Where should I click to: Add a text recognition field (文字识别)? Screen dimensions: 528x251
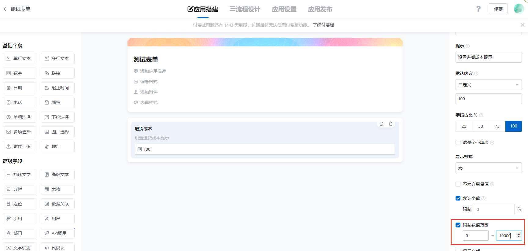click(x=20, y=247)
